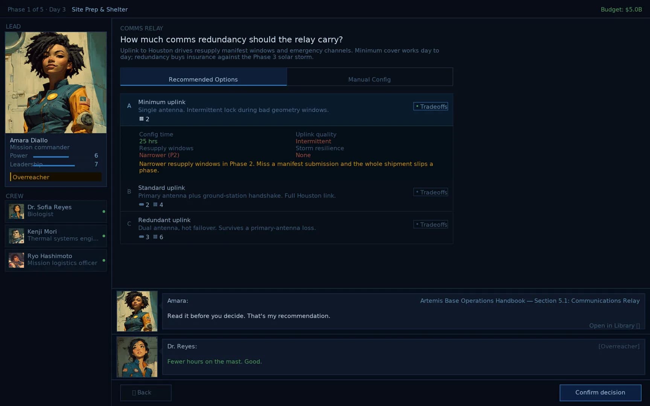This screenshot has width=650, height=406.
Task: Click Dr. Sofia Reyes green status dot
Action: (104, 212)
